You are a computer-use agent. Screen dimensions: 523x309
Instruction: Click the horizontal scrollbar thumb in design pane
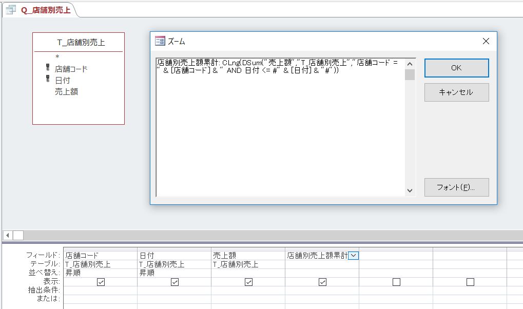click(x=18, y=235)
